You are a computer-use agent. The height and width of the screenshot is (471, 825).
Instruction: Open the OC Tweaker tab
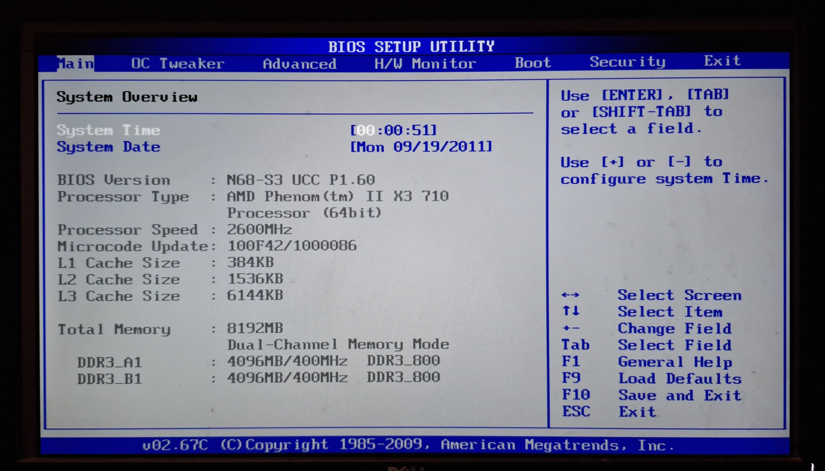tap(177, 64)
